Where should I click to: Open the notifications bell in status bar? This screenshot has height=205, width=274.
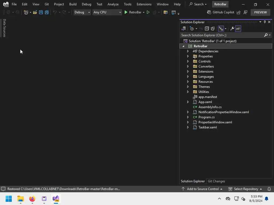[269, 189]
